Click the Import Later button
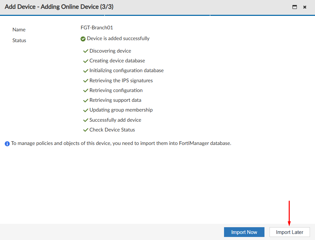The image size is (315, 240). (289, 232)
